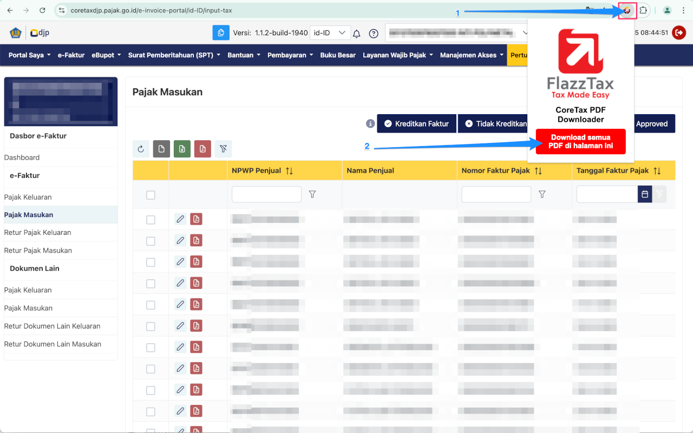Click the logout icon at top right
This screenshot has width=693, height=433.
[679, 32]
